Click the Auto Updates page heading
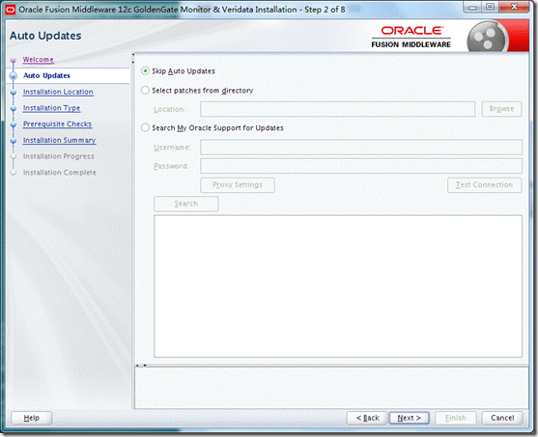 (x=45, y=36)
